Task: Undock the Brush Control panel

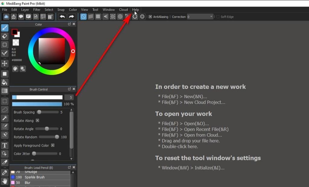Action: click(69, 89)
